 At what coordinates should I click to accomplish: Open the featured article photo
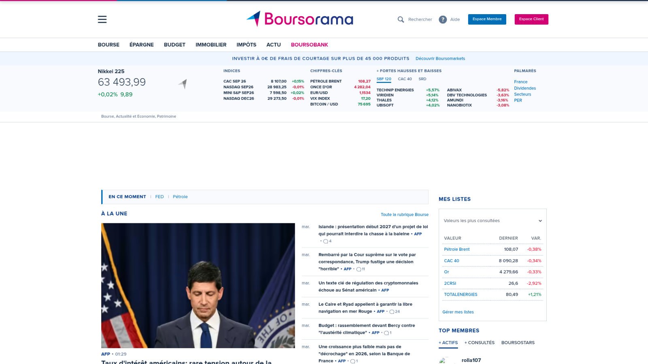(x=198, y=286)
